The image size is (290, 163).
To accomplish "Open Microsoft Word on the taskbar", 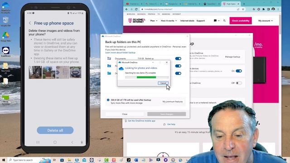I will click(136, 160).
